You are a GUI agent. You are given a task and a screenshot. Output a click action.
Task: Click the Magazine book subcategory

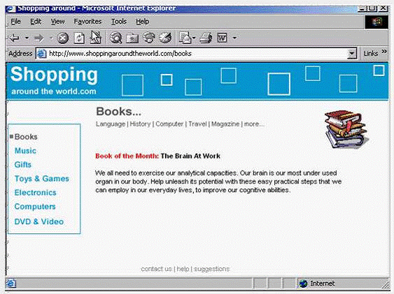225,124
